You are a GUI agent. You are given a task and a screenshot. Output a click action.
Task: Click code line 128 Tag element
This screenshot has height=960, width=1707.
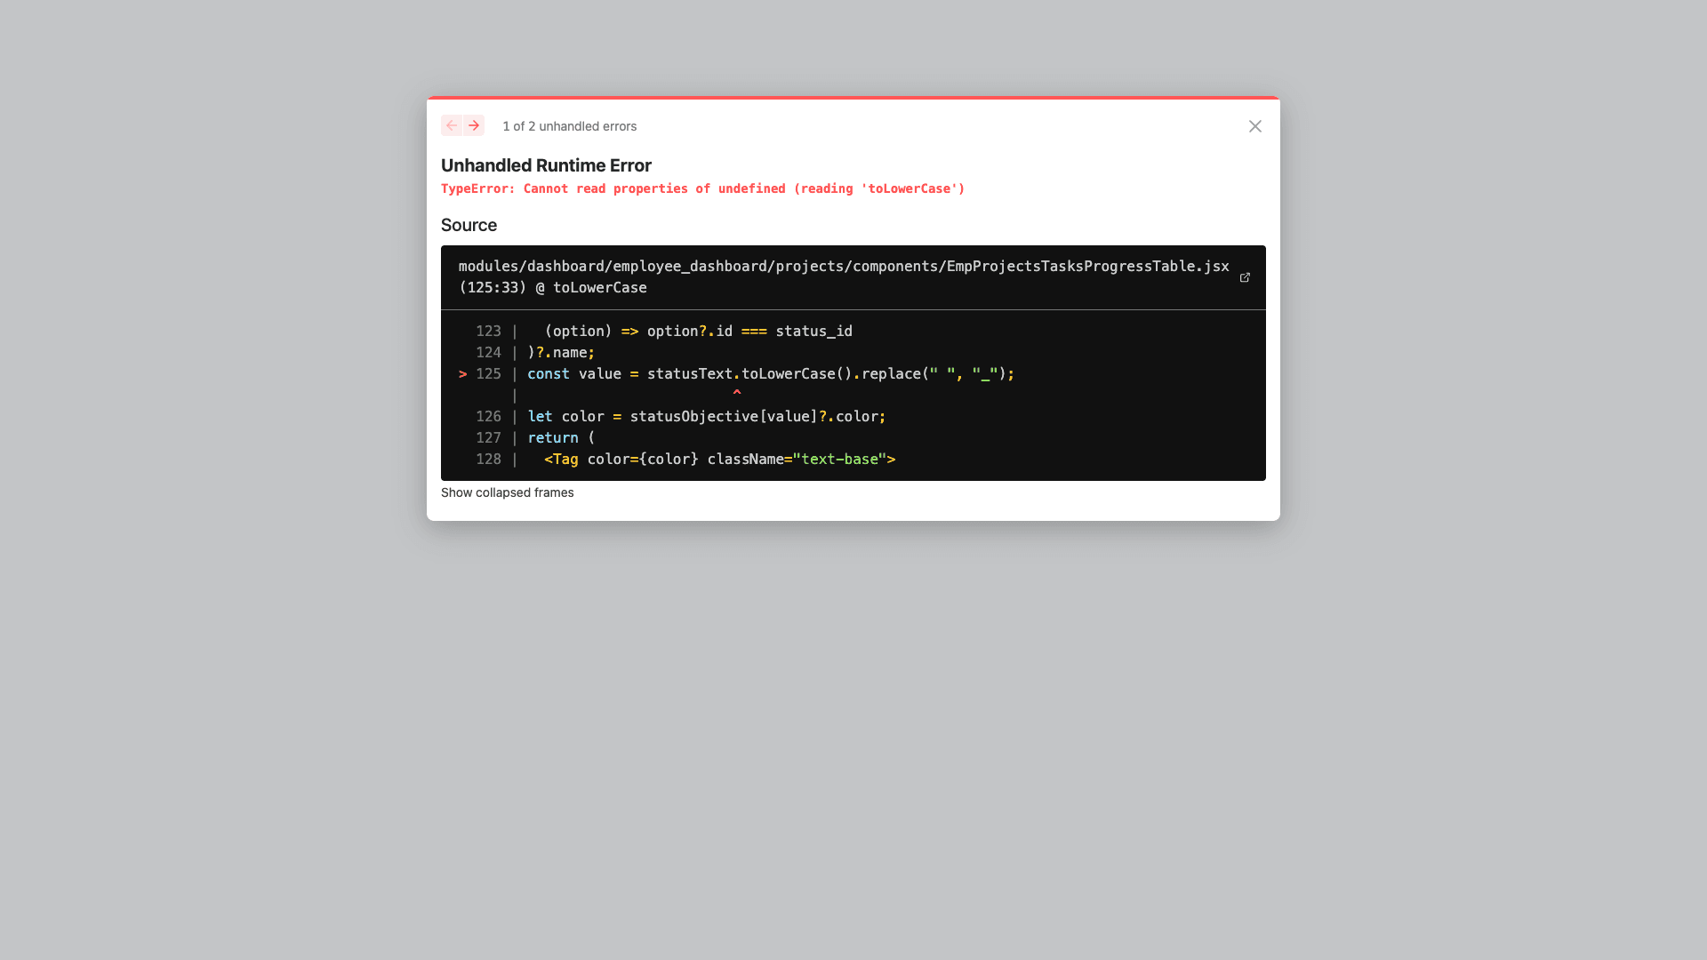[x=719, y=460]
